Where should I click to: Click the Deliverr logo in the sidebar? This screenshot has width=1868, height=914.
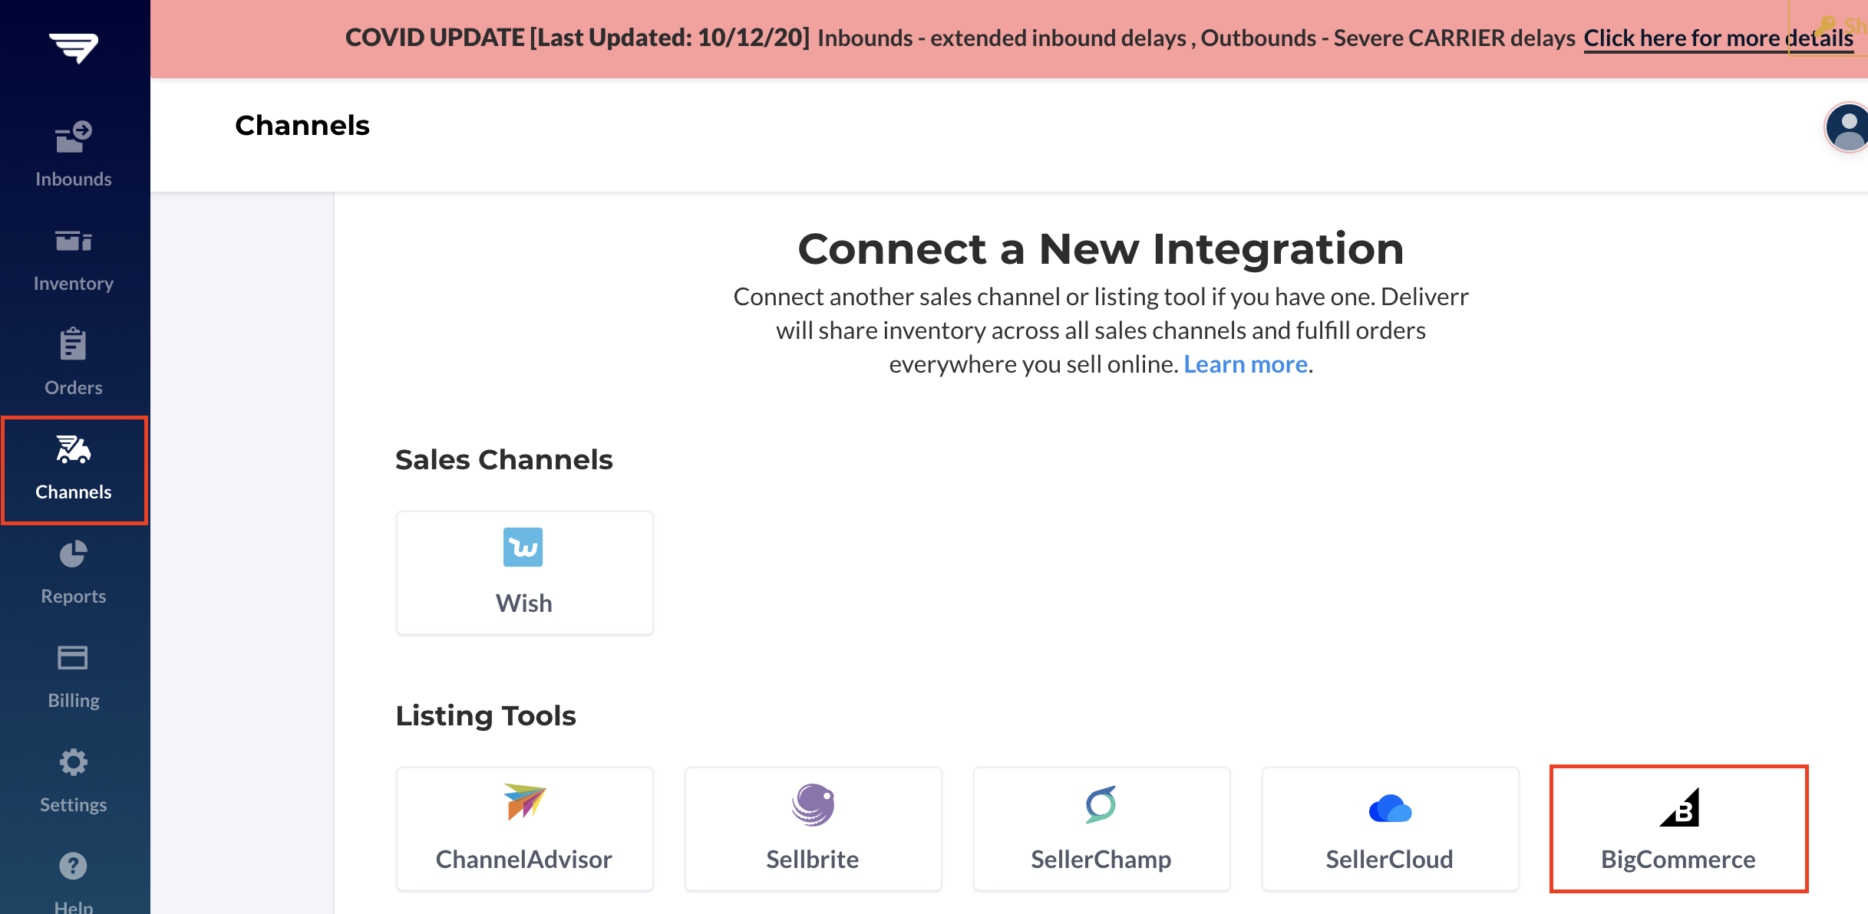click(x=74, y=48)
